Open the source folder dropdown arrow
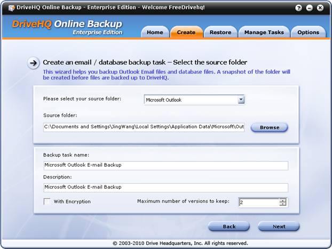The image size is (332, 249). pyautogui.click(x=241, y=99)
